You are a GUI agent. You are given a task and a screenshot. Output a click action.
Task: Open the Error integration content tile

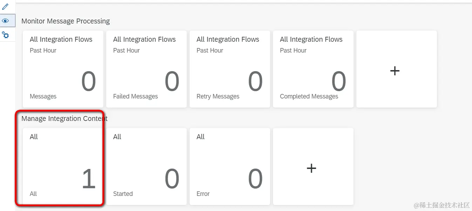pos(230,166)
